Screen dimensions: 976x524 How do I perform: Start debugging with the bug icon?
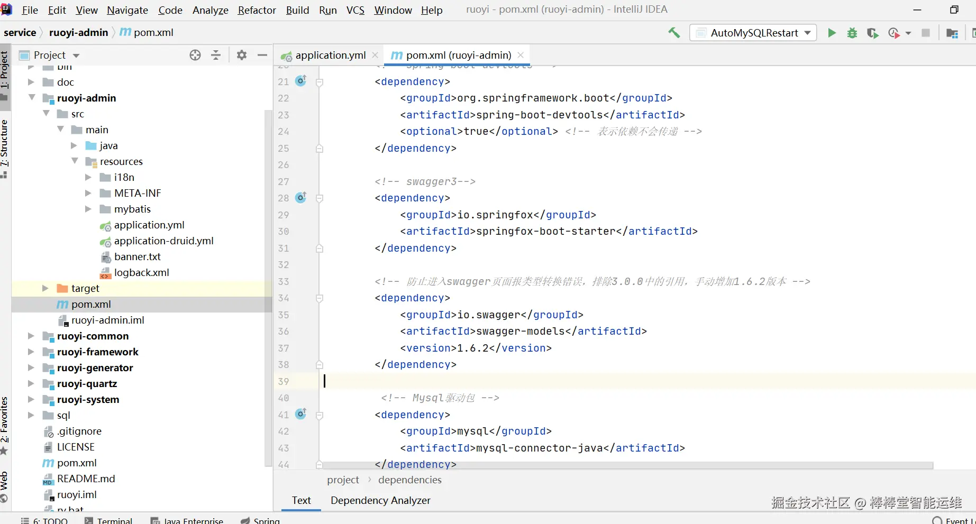[852, 33]
